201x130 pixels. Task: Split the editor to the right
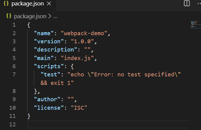[x=187, y=3]
